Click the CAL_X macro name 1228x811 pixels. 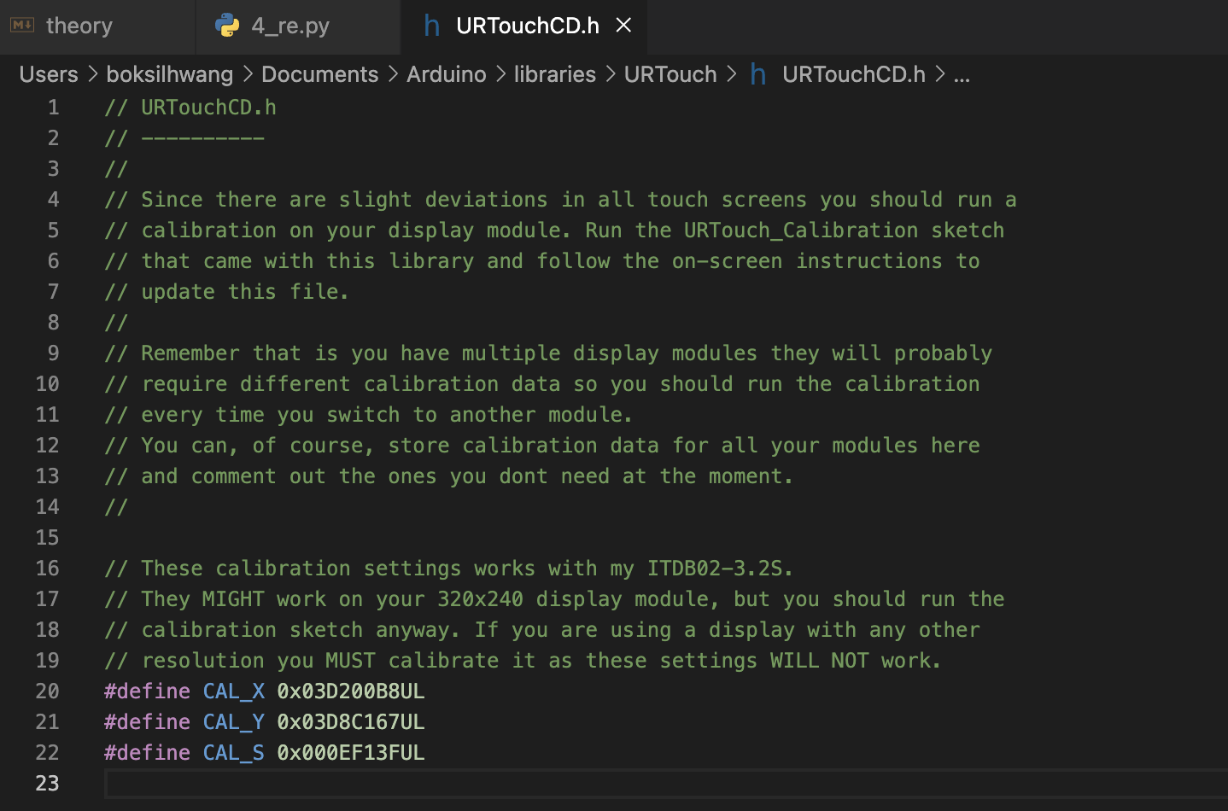234,691
